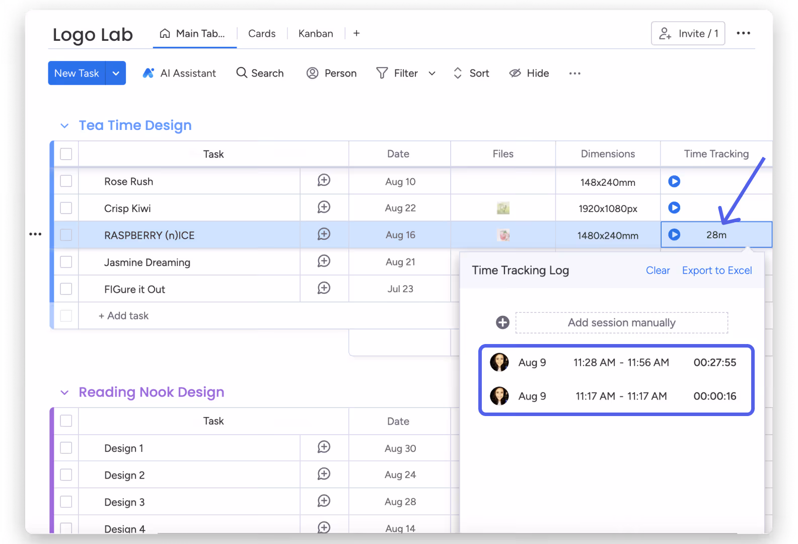798x544 pixels.
Task: Edit the Aug 16 date cell
Action: click(x=400, y=235)
